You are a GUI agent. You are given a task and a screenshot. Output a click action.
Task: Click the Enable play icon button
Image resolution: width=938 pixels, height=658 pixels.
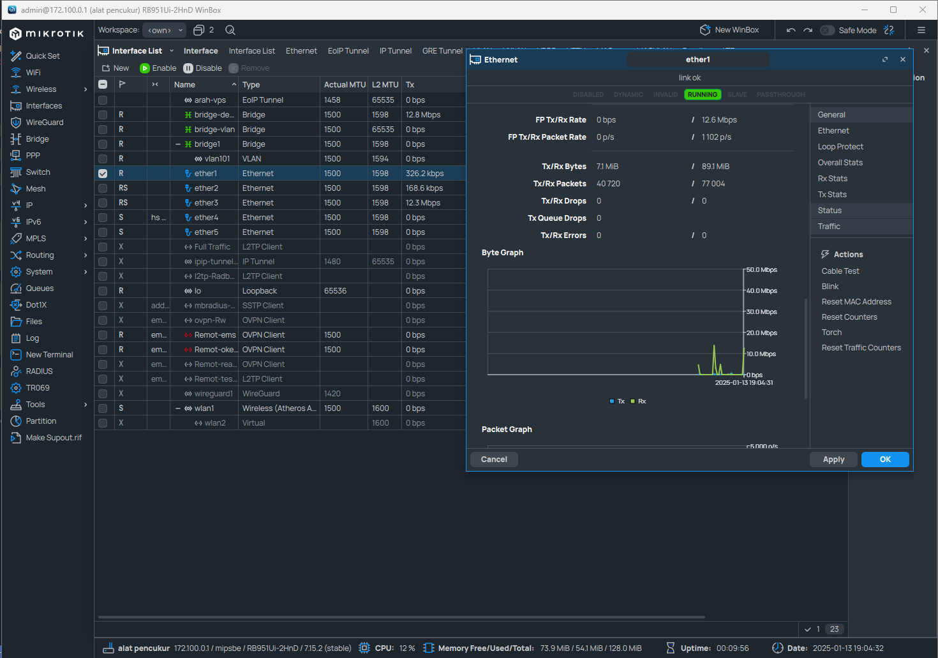coord(158,68)
